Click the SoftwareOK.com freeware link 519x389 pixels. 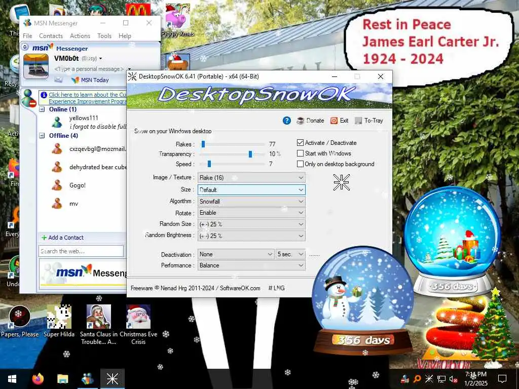[240, 288]
